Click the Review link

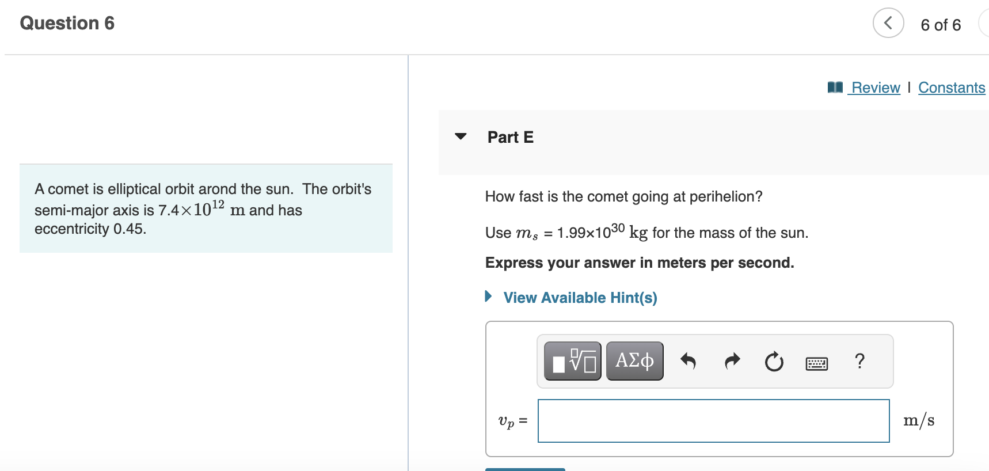[x=875, y=87]
